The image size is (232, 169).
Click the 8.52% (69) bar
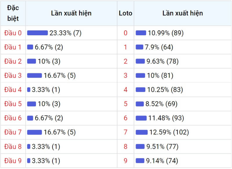(x=140, y=104)
